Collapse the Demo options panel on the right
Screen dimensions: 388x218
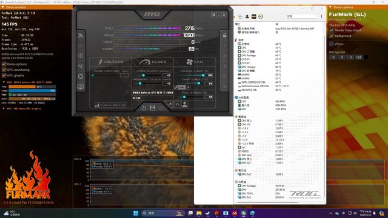click(x=330, y=7)
